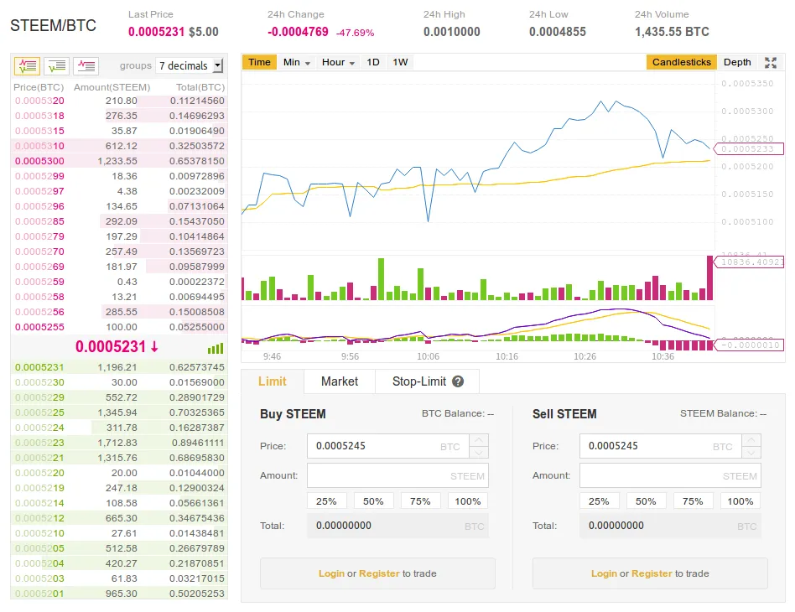Click total 0.89461111 in buy orders

tap(198, 443)
